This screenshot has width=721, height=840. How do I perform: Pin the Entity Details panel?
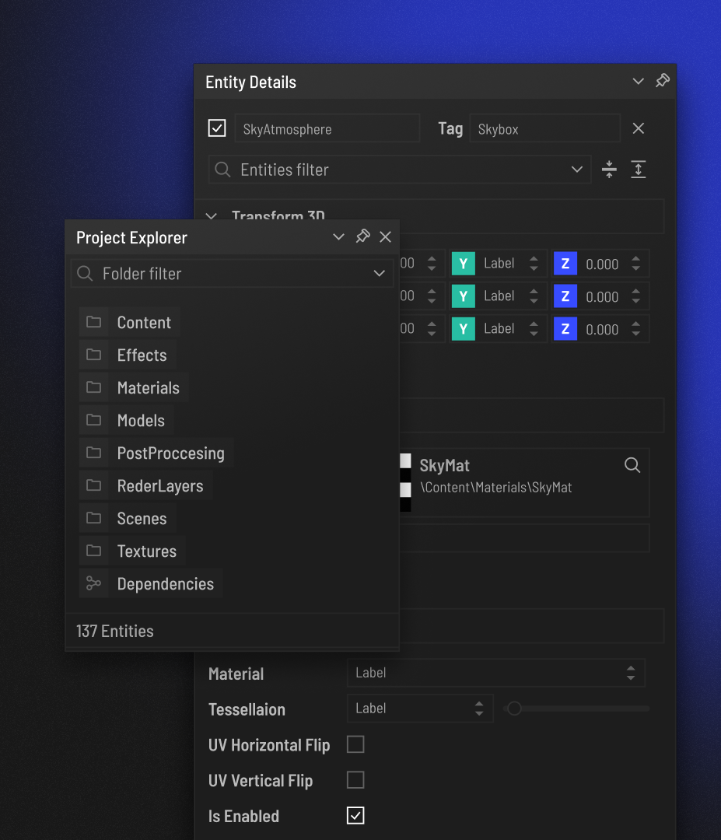coord(663,81)
